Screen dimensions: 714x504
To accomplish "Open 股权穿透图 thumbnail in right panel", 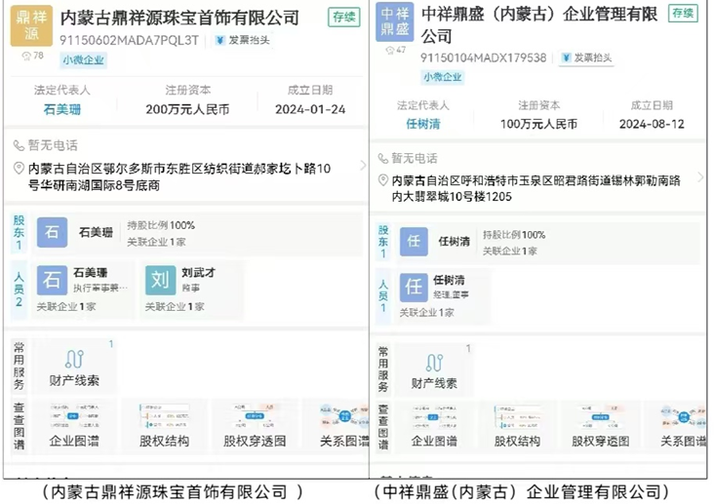I will point(601,426).
